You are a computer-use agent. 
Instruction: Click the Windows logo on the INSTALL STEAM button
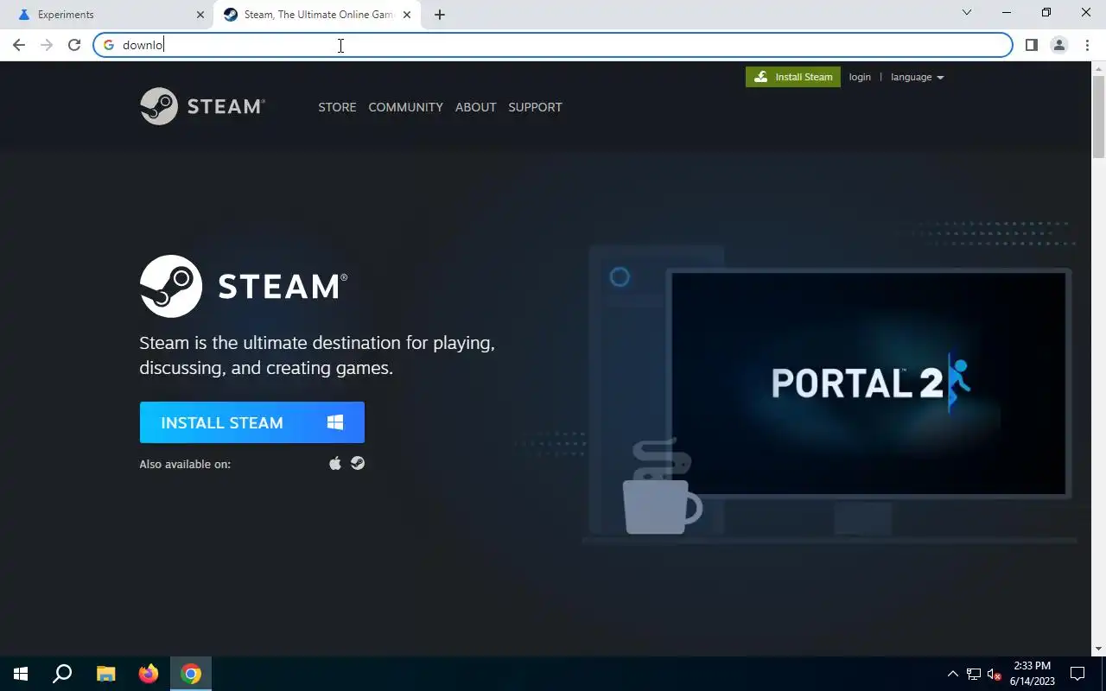click(335, 422)
